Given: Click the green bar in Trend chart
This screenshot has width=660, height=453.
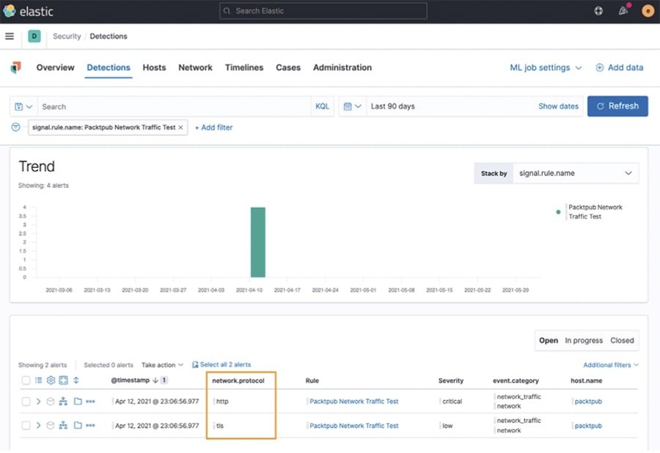Looking at the screenshot, I should pos(257,242).
